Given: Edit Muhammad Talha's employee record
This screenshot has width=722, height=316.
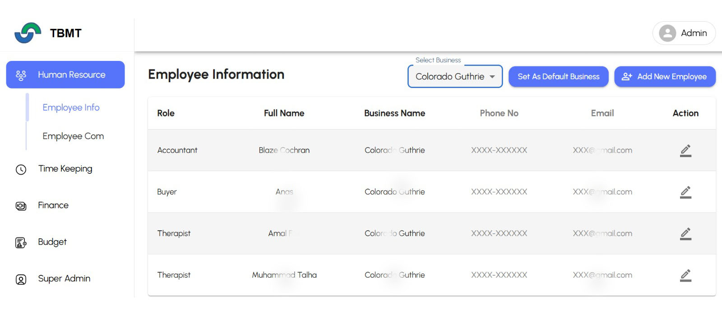Looking at the screenshot, I should (685, 275).
